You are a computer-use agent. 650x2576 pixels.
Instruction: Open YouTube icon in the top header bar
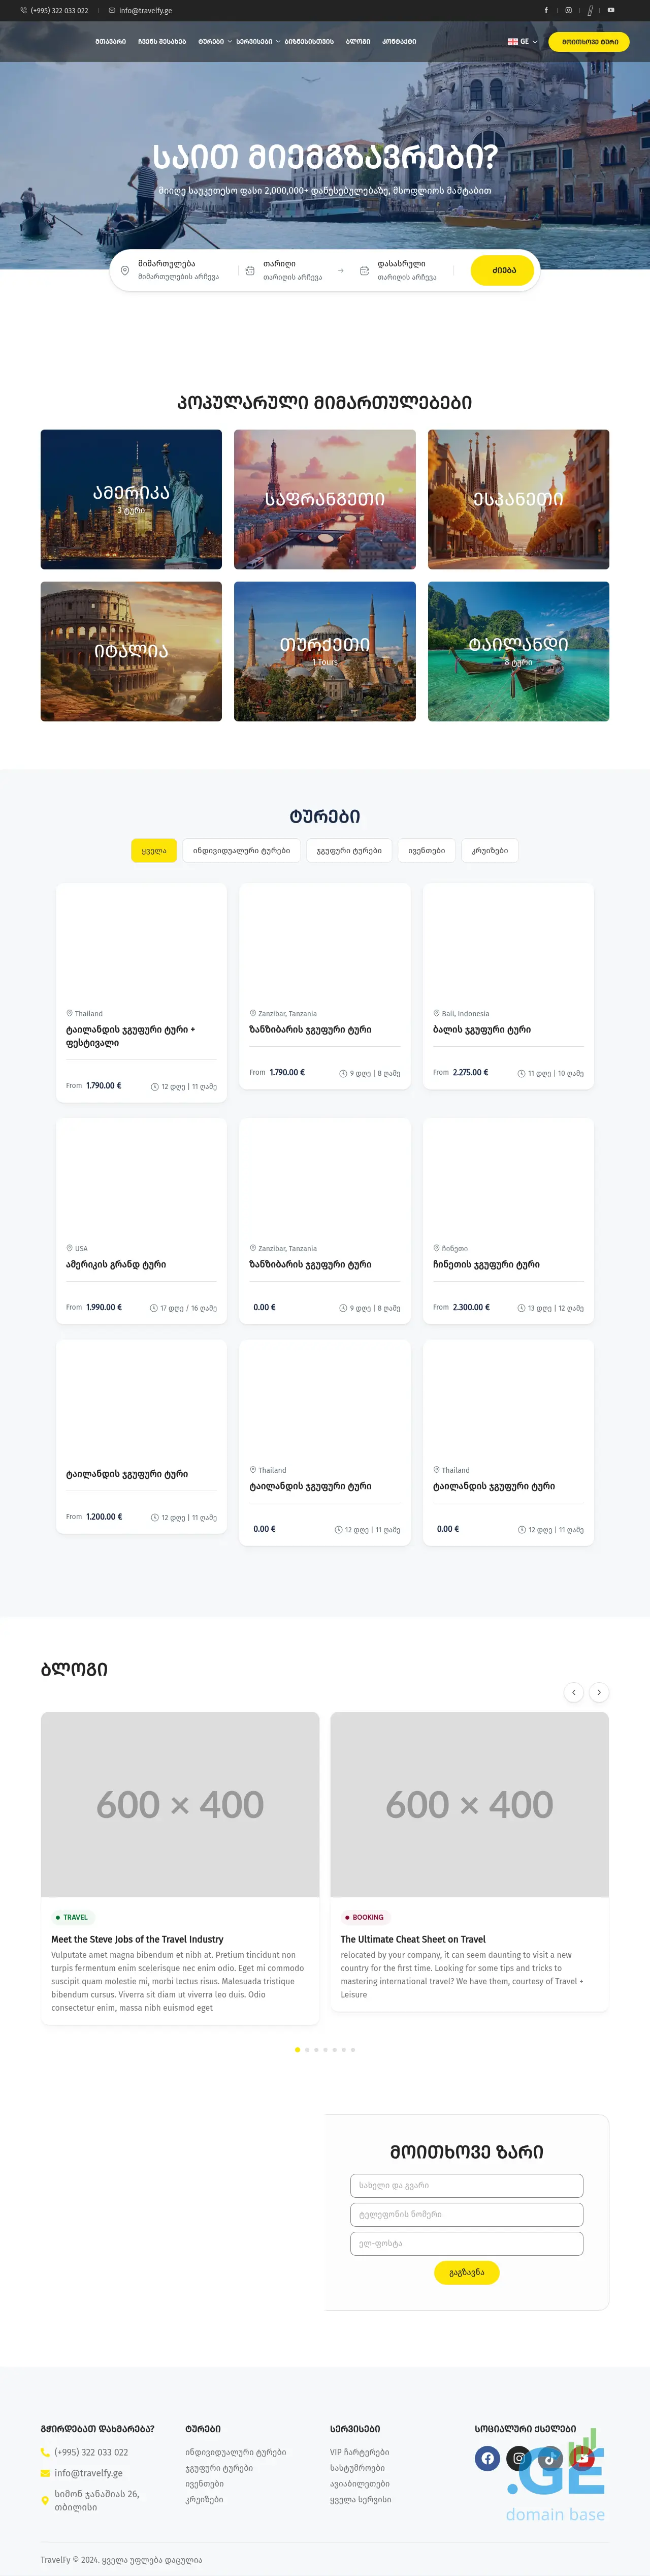coord(611,10)
